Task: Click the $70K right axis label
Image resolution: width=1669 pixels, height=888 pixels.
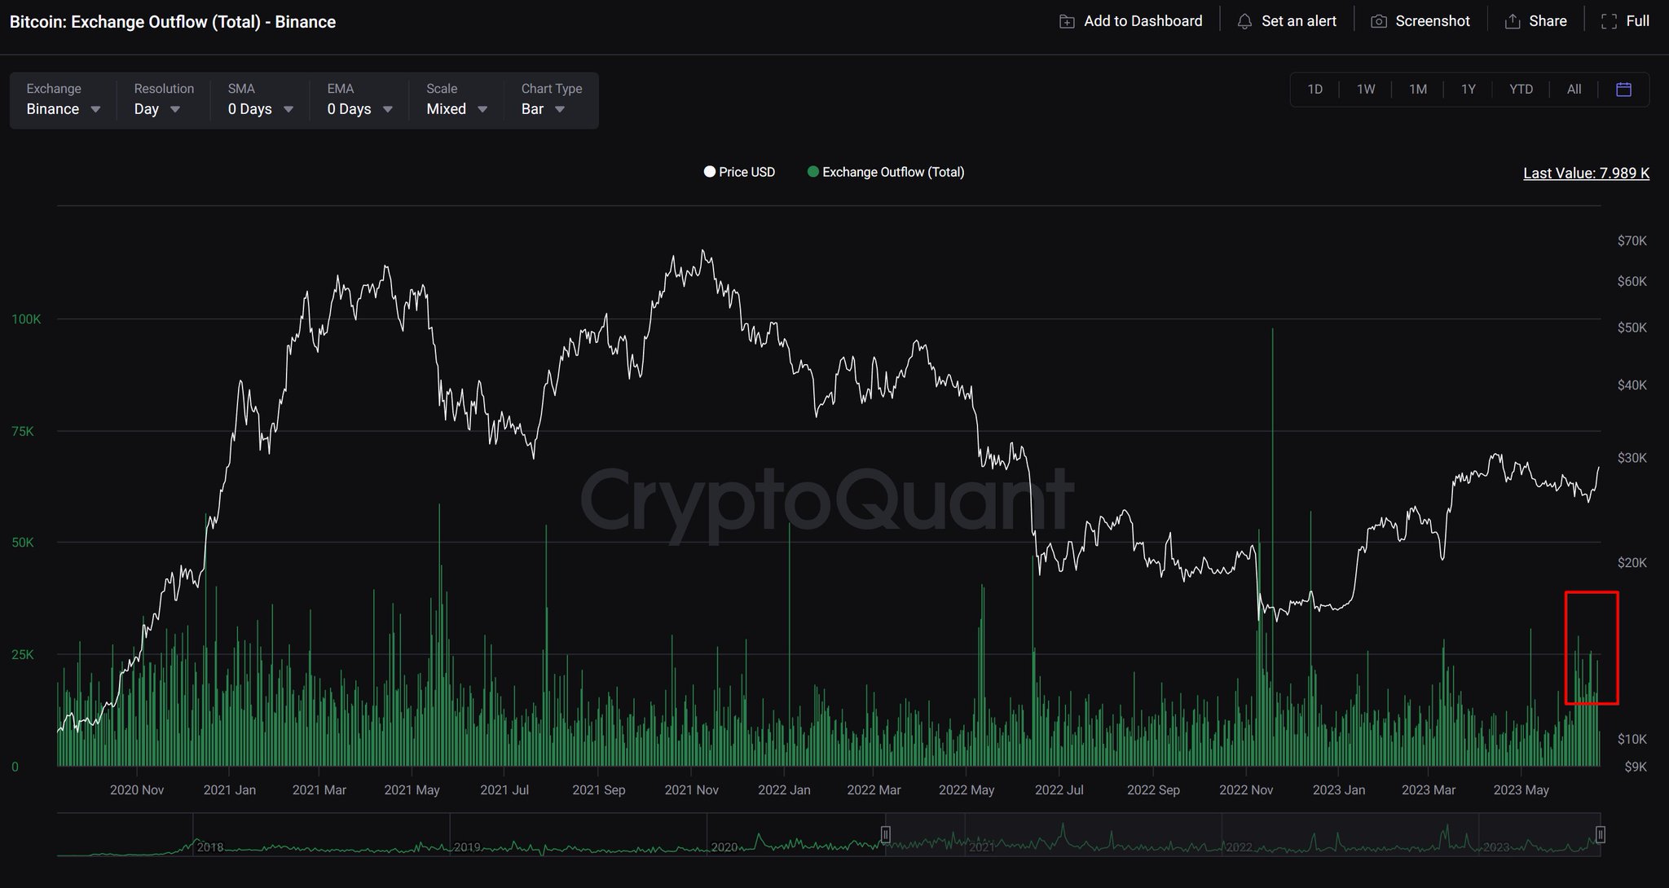Action: coord(1632,241)
